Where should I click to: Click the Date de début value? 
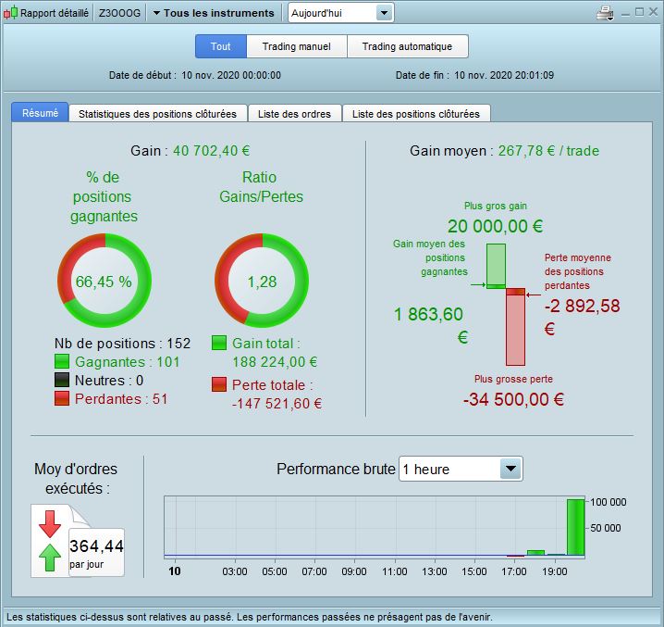(x=231, y=75)
